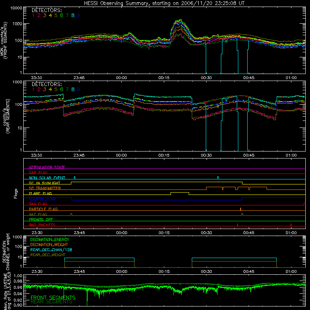Click the first NON_SOLAR_EVENT pulse near 23:43

(74, 178)
